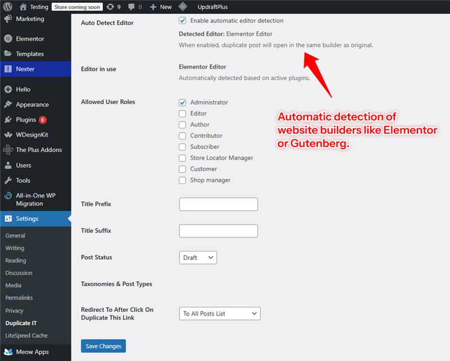Go to Privacy settings submenu

coord(14,310)
